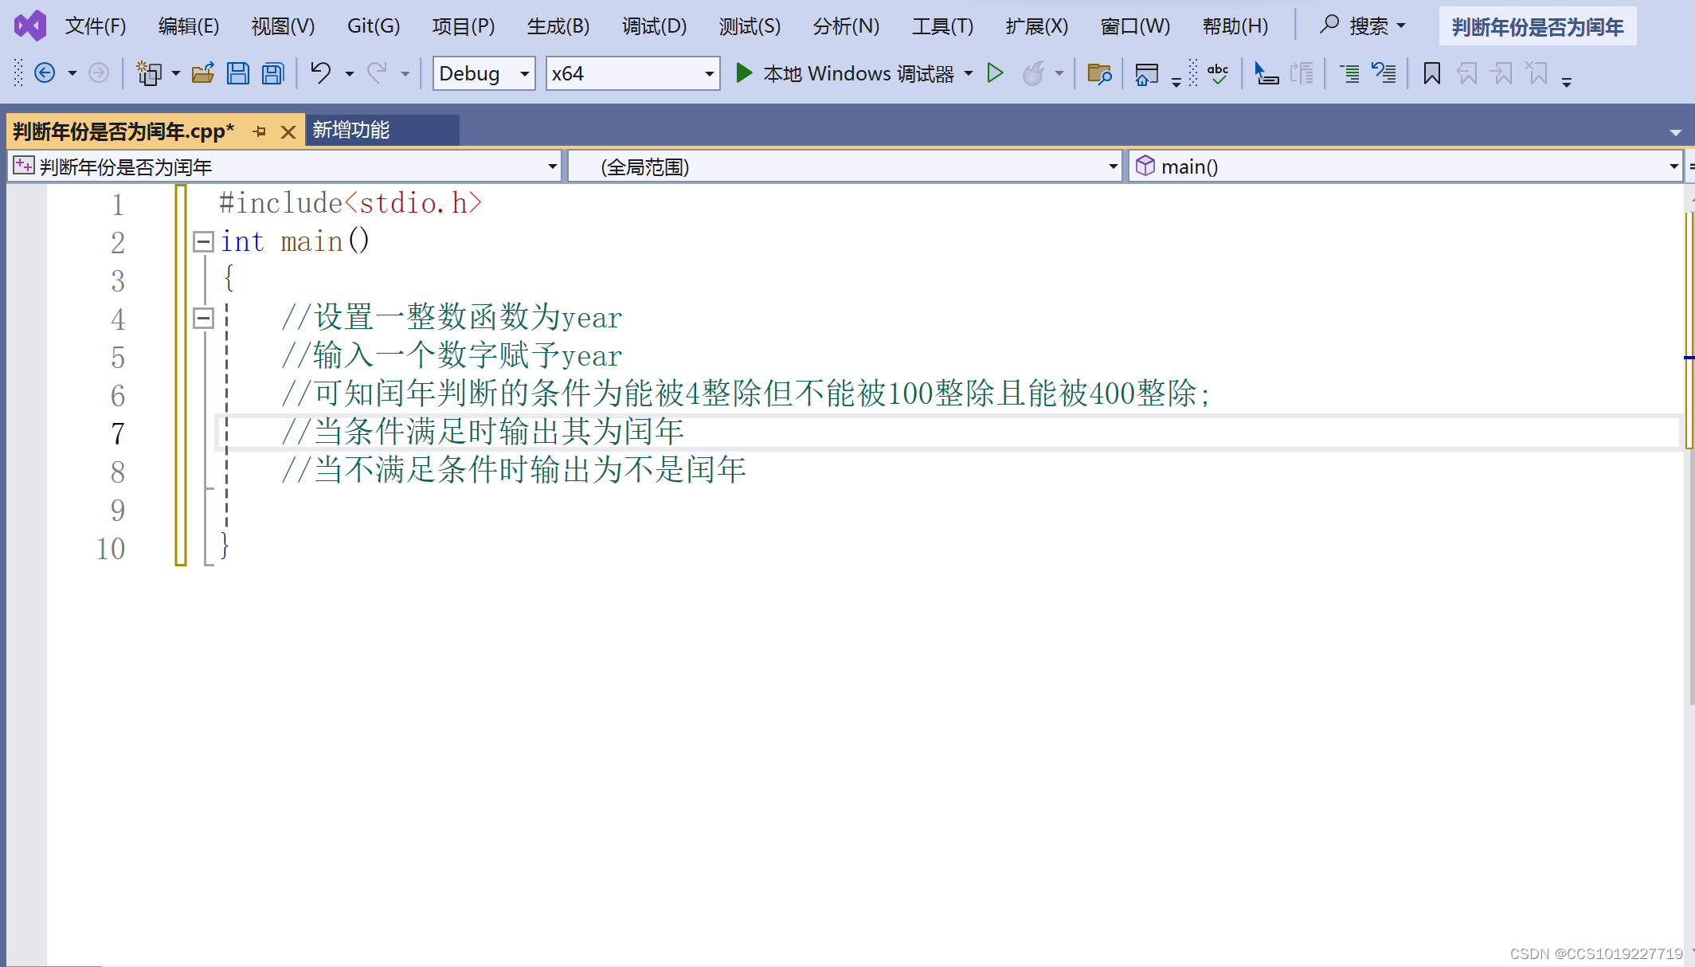The image size is (1695, 967).
Task: Save the current file with the single floppy icon
Action: [x=238, y=73]
